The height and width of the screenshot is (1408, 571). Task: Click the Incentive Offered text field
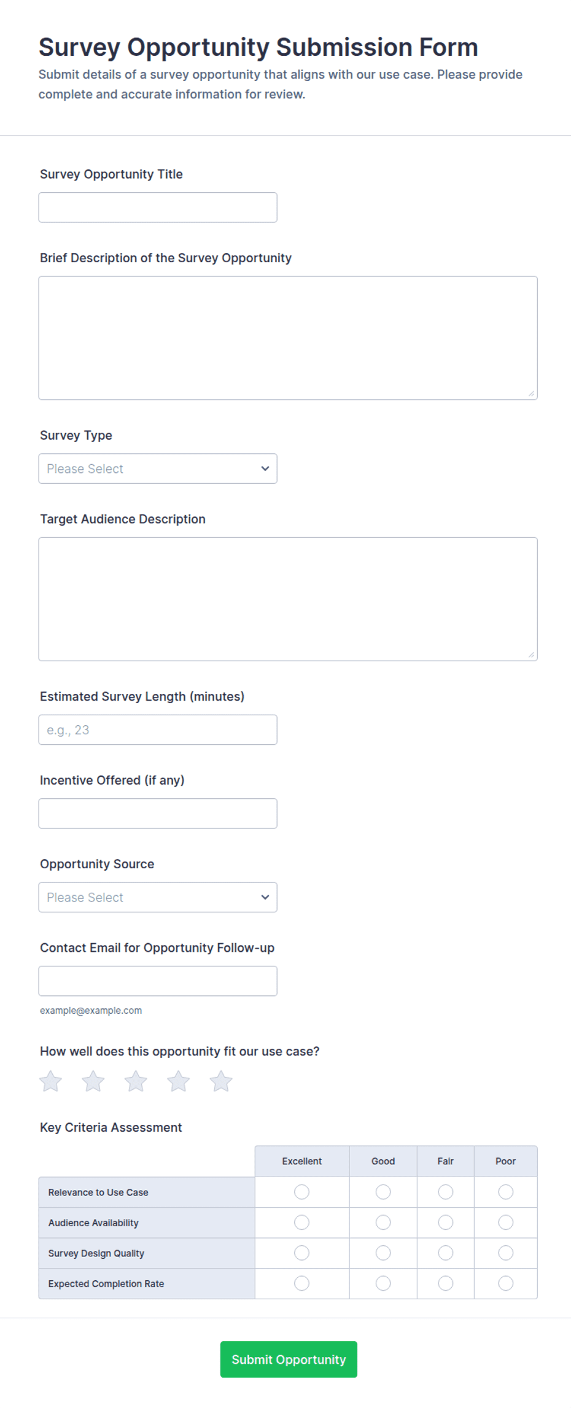point(158,814)
